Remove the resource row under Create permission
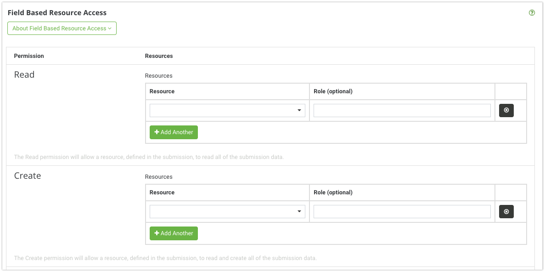Viewport: 545px width, 272px height. [506, 211]
